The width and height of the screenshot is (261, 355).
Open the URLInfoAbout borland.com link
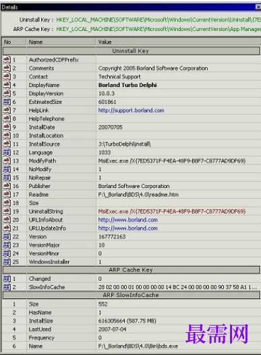coord(128,220)
